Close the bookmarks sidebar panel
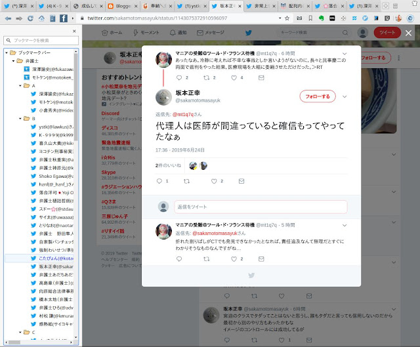This screenshot has width=420, height=347. coord(74,31)
